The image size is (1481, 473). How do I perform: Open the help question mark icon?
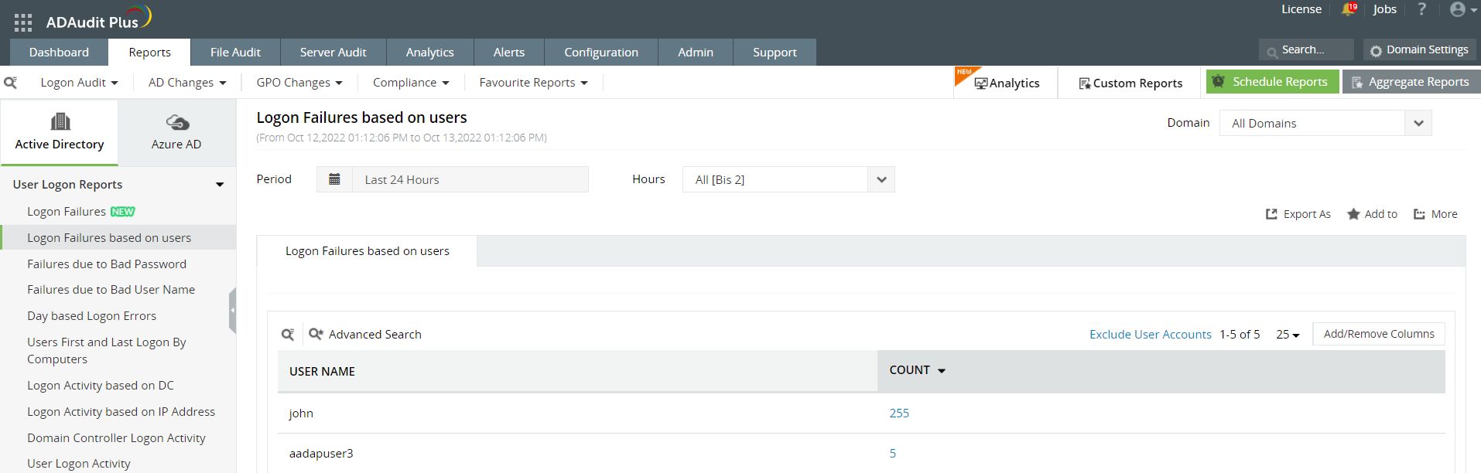[x=1421, y=9]
